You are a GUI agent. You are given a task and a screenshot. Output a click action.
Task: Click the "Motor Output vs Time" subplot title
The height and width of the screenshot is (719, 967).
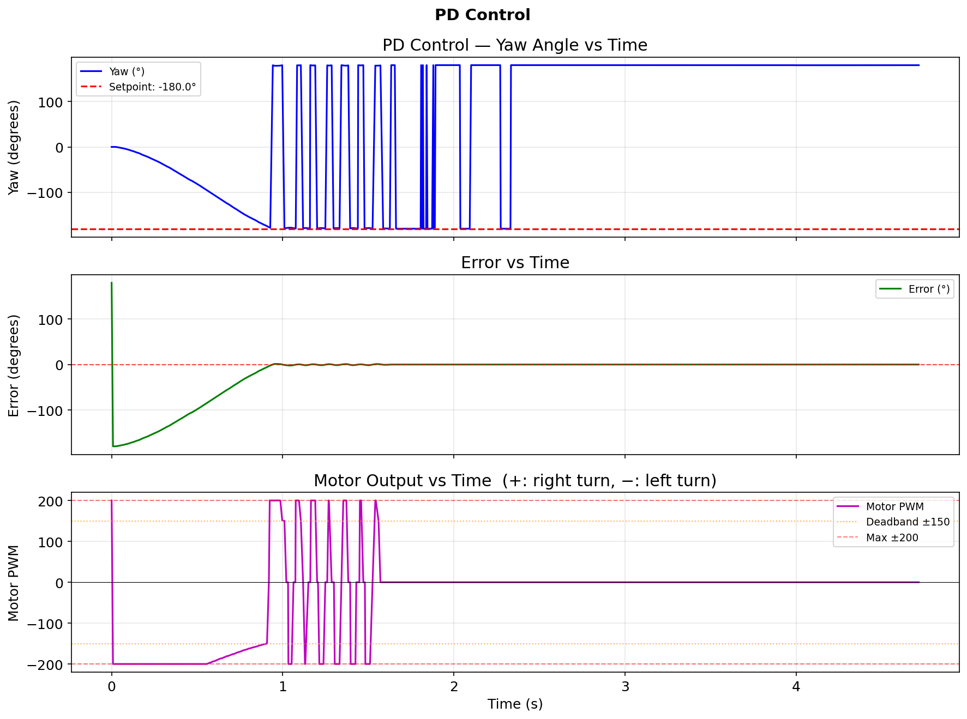click(514, 481)
